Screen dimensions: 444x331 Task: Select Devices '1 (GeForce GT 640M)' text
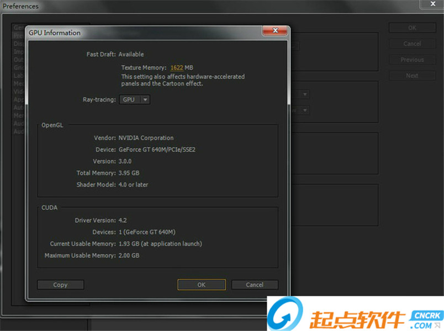tap(147, 232)
